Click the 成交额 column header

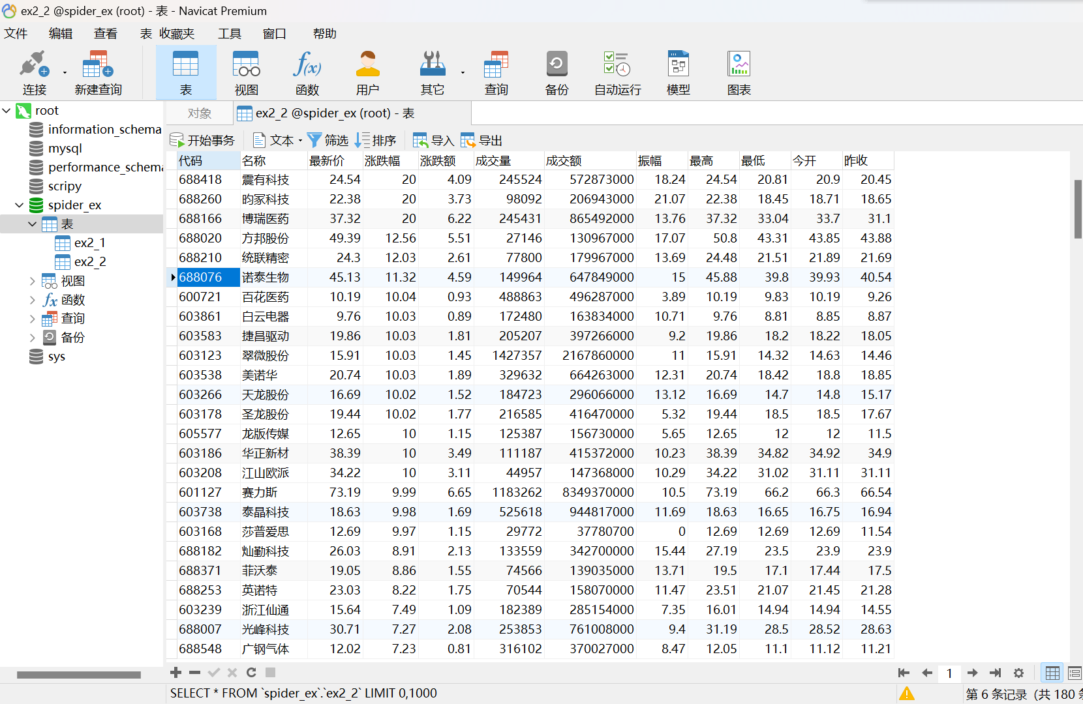click(x=590, y=160)
